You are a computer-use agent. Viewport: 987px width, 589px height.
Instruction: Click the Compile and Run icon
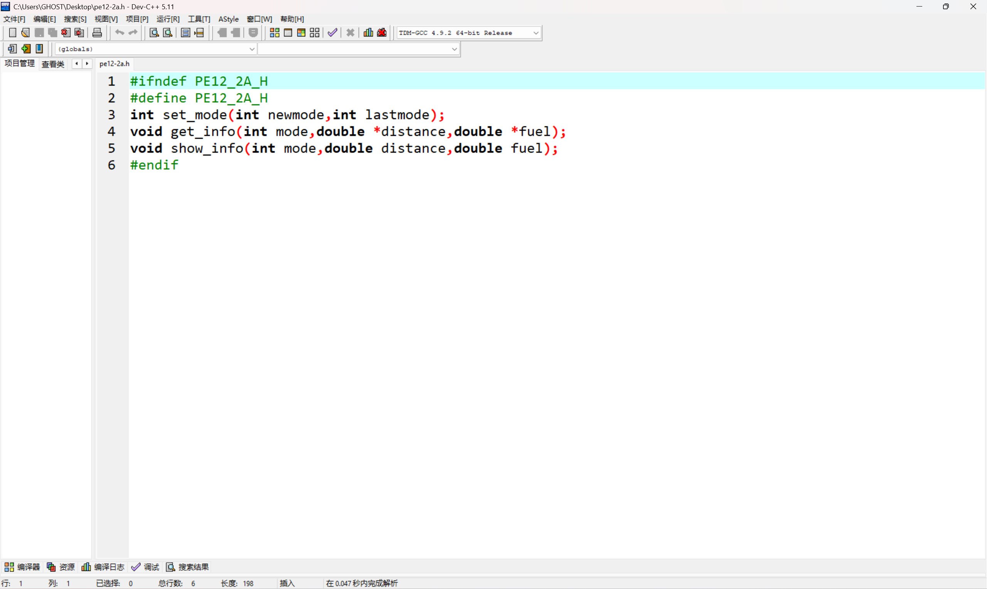click(x=301, y=32)
